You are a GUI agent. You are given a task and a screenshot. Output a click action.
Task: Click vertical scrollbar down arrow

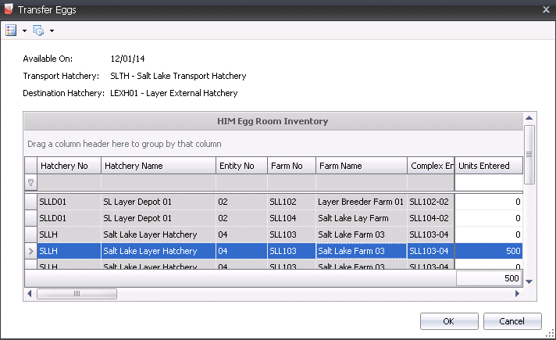click(529, 281)
